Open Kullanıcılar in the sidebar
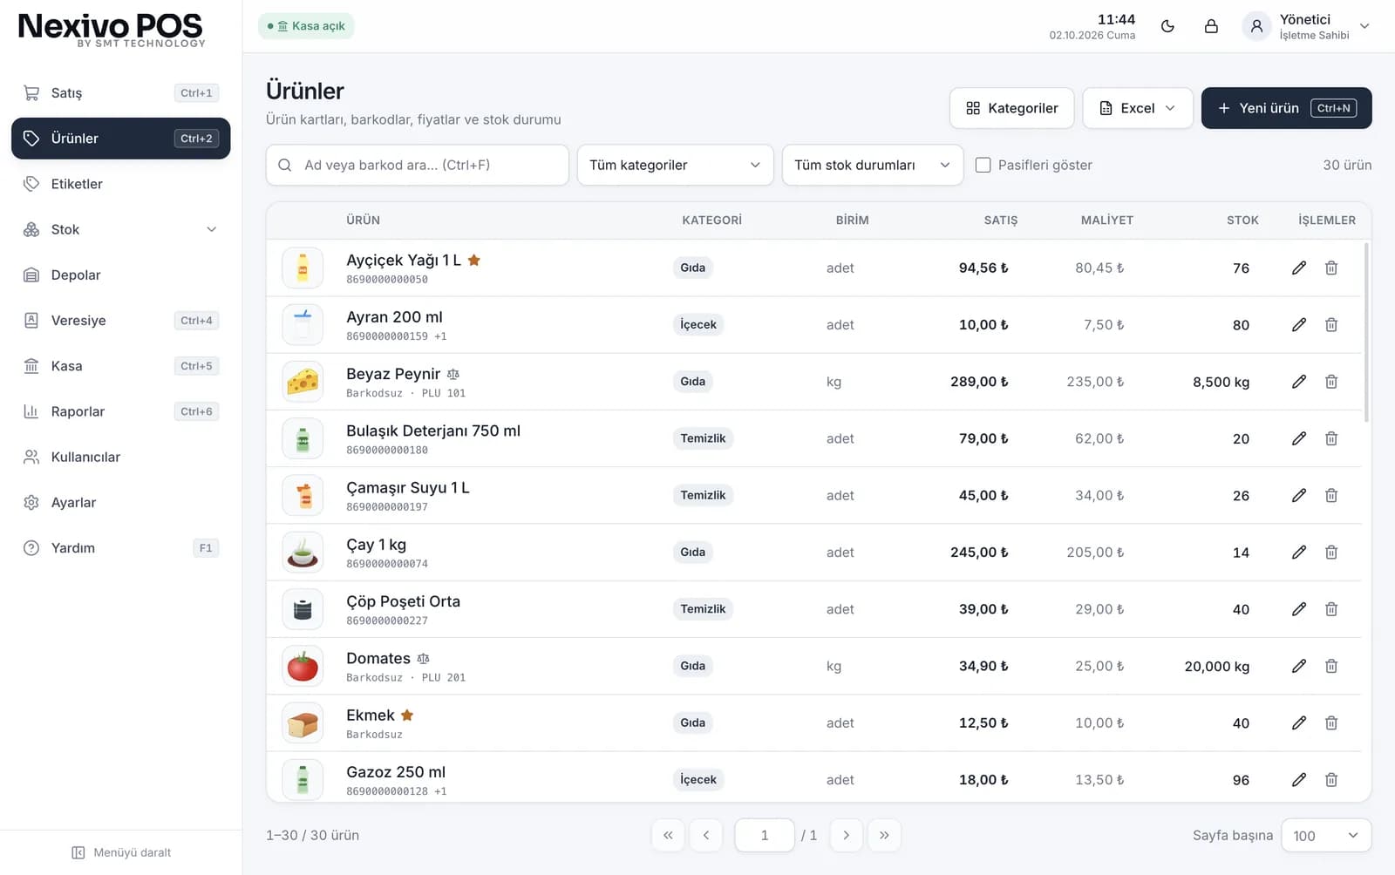Screen dimensions: 1395x875 pyautogui.click(x=120, y=458)
